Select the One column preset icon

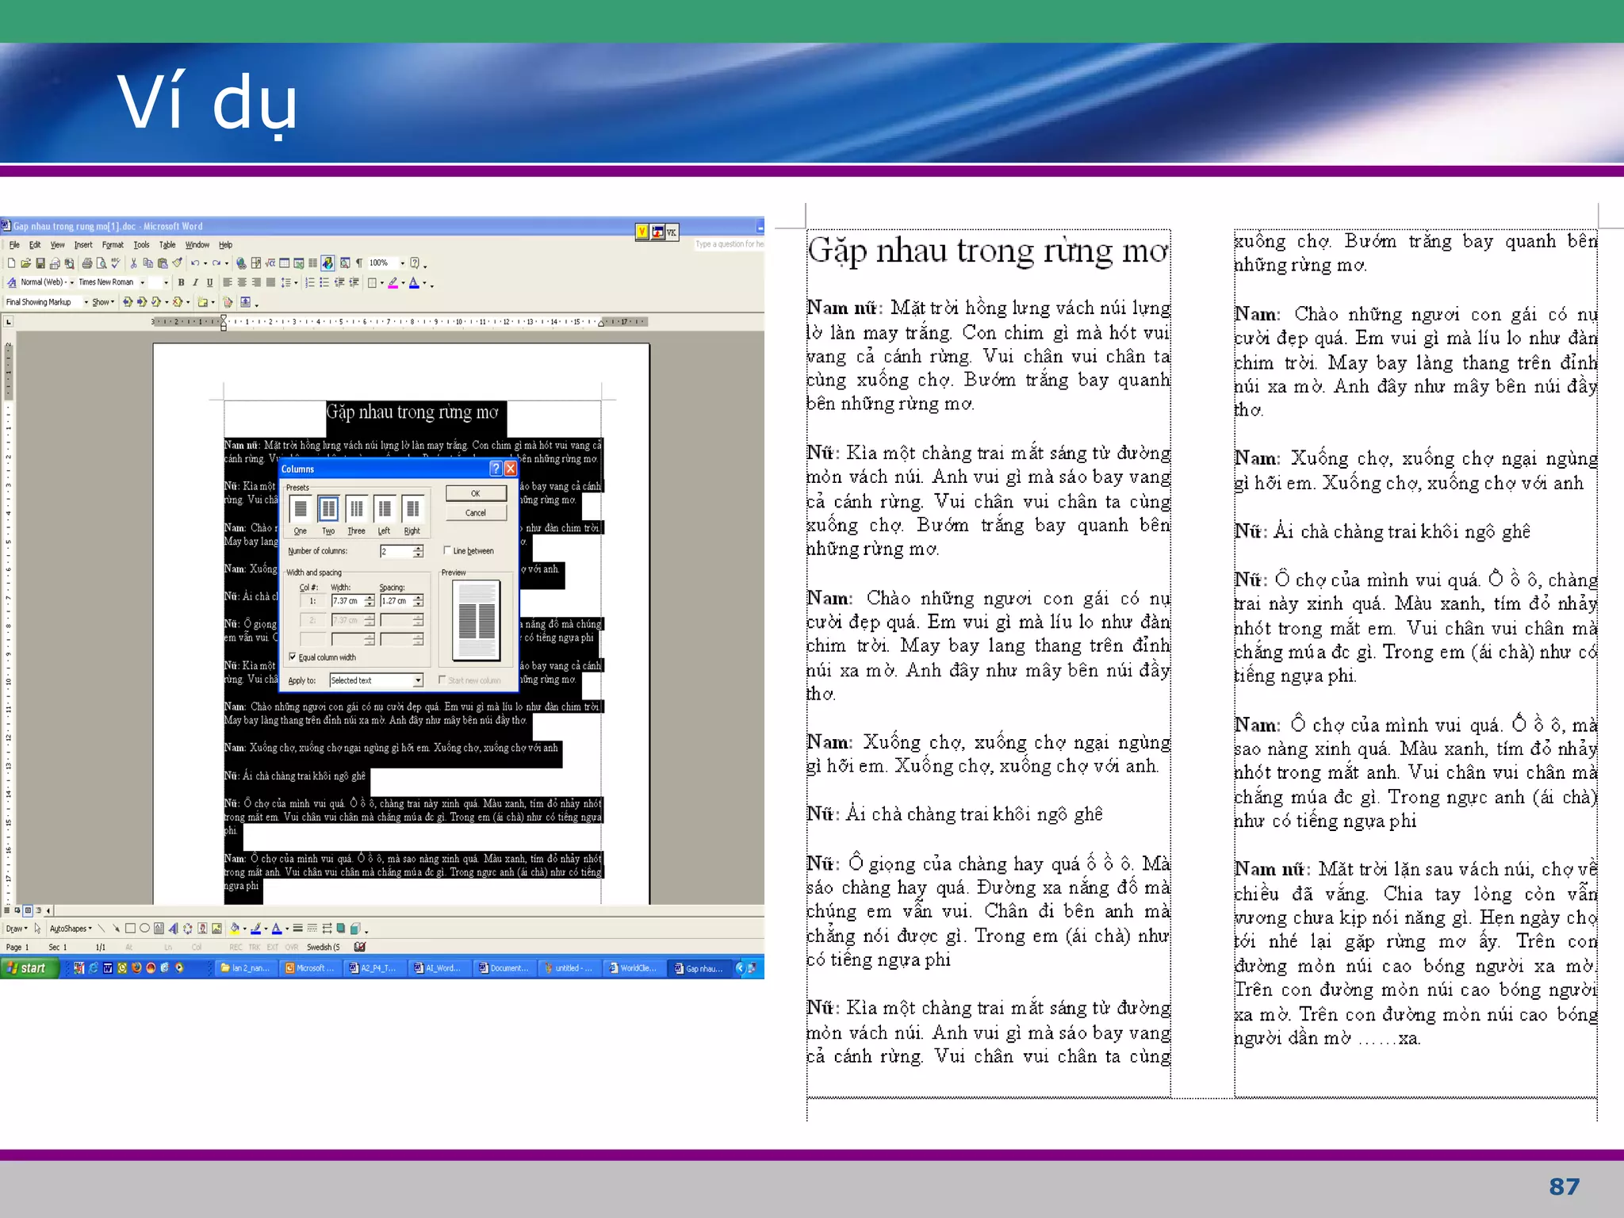tap(301, 509)
